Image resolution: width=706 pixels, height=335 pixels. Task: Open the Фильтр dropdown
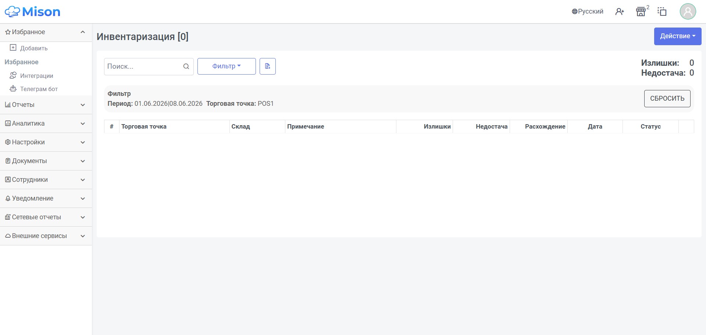point(227,66)
